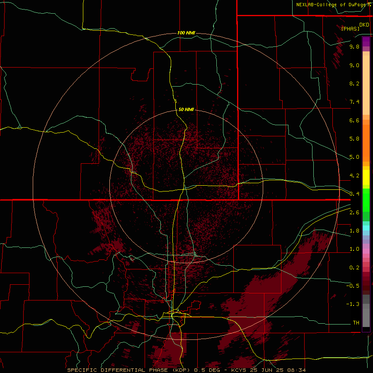
Task: Click the [PHAS] label above the color bar
Action: [350, 29]
